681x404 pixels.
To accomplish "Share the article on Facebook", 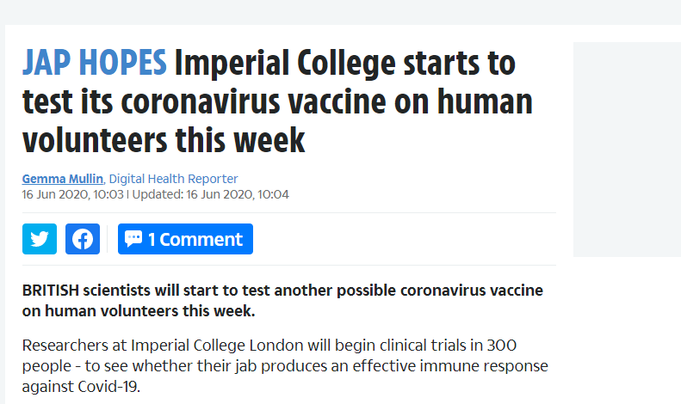I will 83,239.
